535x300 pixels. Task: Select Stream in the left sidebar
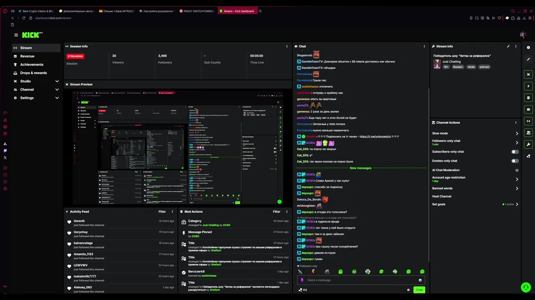36,48
